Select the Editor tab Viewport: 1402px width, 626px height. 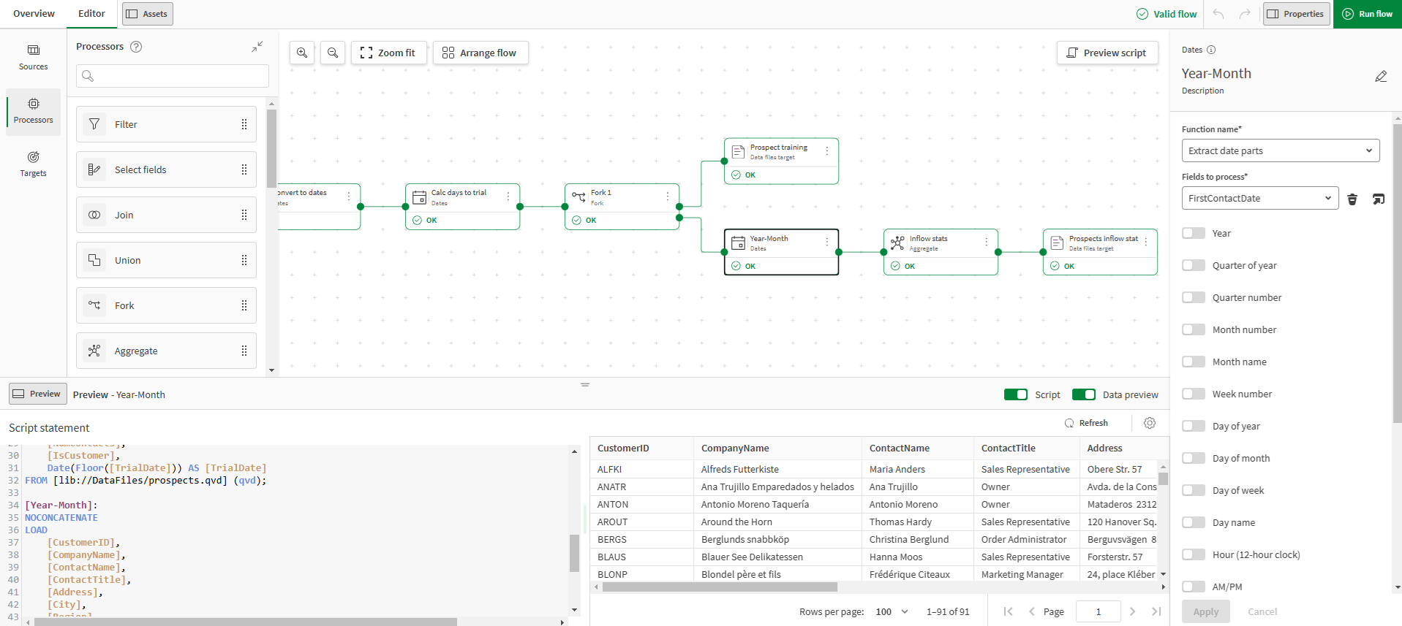(x=91, y=14)
